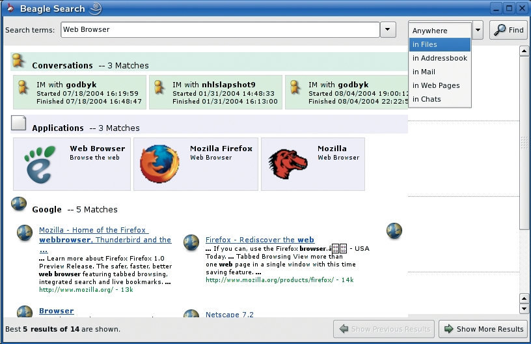This screenshot has width=531, height=344.
Task: Click the Google -- 5 Matches heading
Action: 74,209
